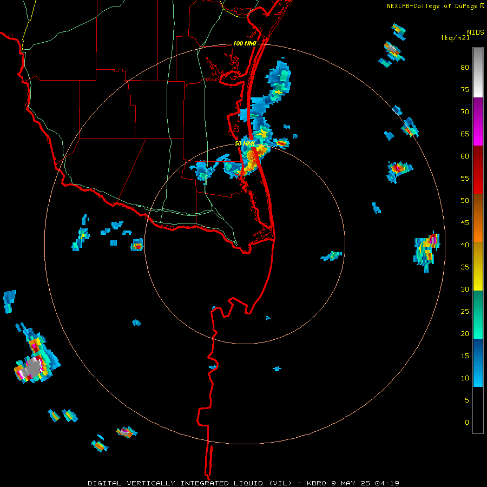Select the 80 value on the color scale
The image size is (487, 487).
(465, 68)
